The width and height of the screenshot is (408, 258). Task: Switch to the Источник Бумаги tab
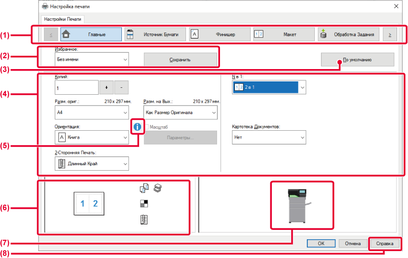pyautogui.click(x=155, y=35)
